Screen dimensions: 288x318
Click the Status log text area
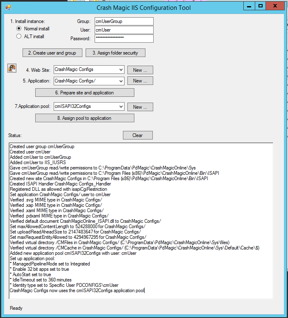pos(141,221)
